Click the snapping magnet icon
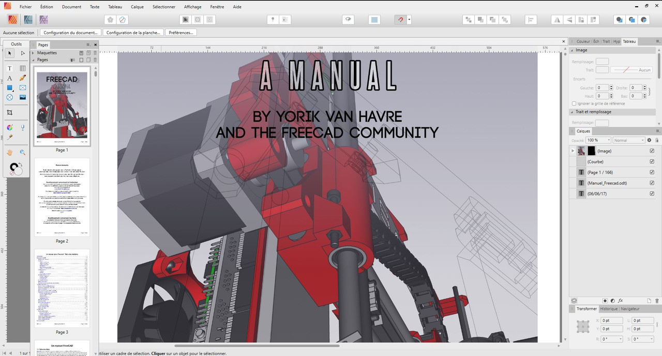 pyautogui.click(x=400, y=20)
